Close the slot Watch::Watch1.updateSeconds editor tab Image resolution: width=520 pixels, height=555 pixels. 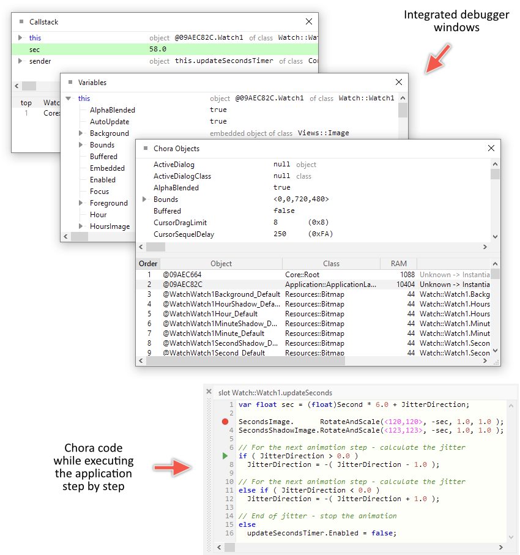(209, 392)
